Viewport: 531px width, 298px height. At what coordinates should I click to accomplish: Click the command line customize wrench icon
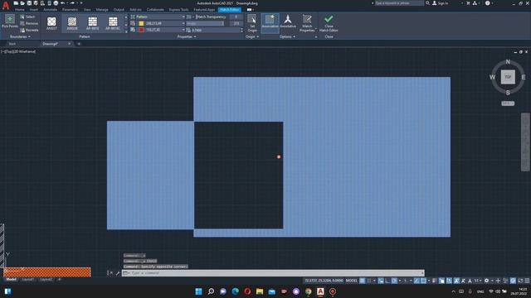coord(118,273)
